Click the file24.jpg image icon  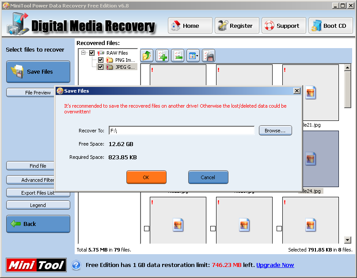(311, 159)
